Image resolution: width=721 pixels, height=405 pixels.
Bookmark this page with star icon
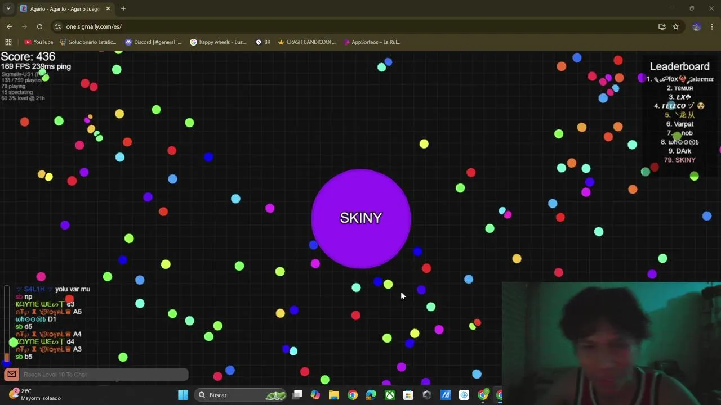click(x=675, y=26)
